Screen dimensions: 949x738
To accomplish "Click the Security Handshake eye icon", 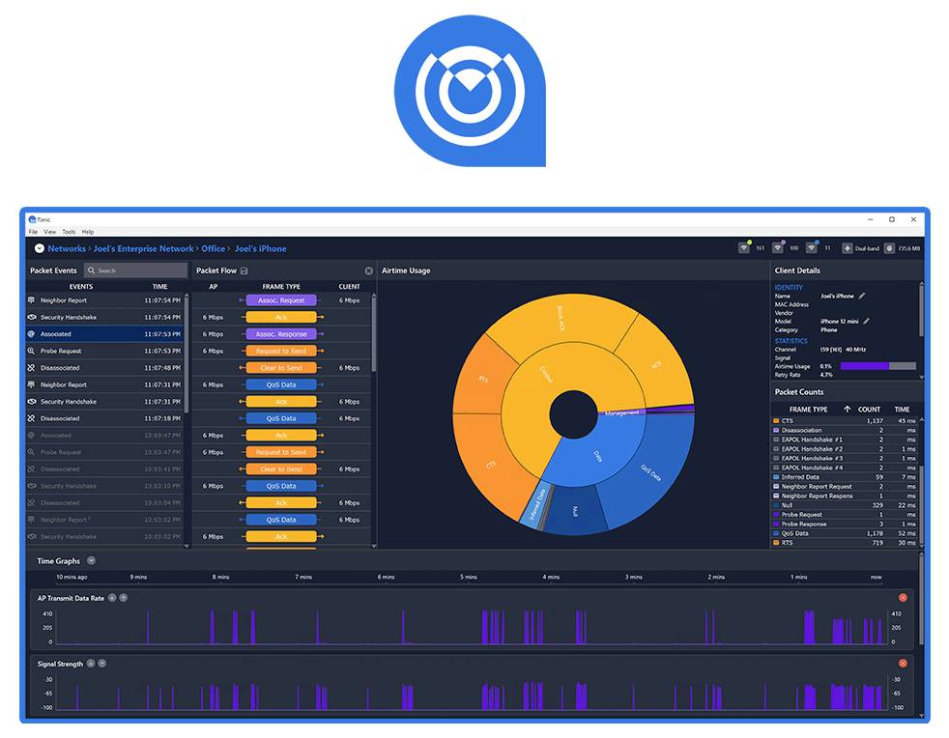I will coord(32,317).
